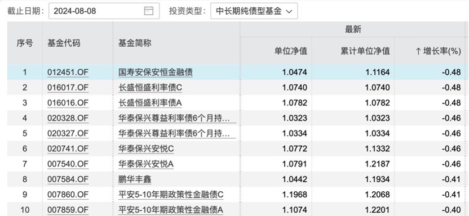
Task: Select cumulative net value 1.1164
Action: 378,72
